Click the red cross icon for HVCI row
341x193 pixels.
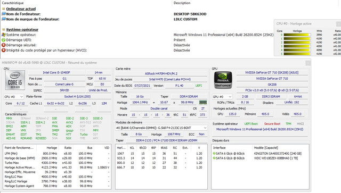point(4,50)
